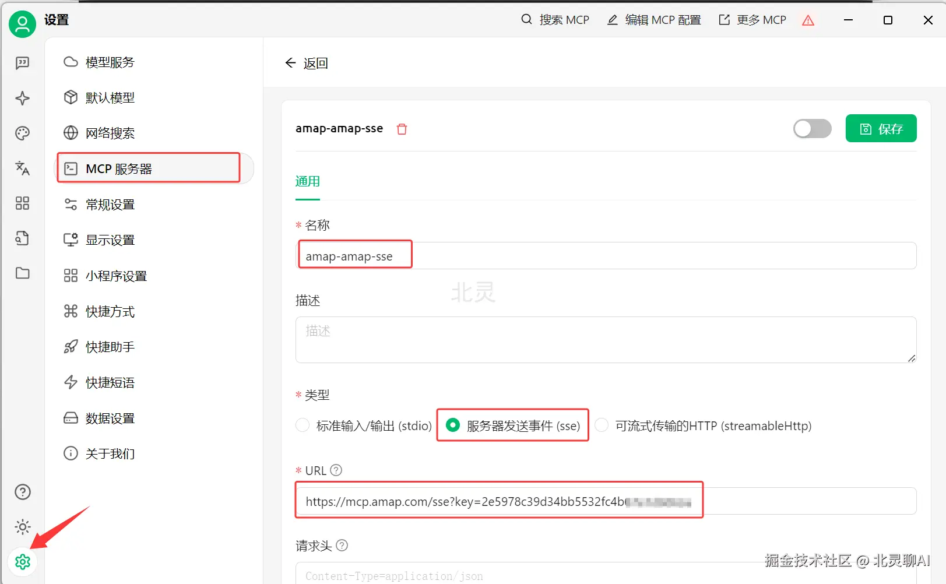Open 快捷短语 settings
946x584 pixels.
click(x=155, y=382)
